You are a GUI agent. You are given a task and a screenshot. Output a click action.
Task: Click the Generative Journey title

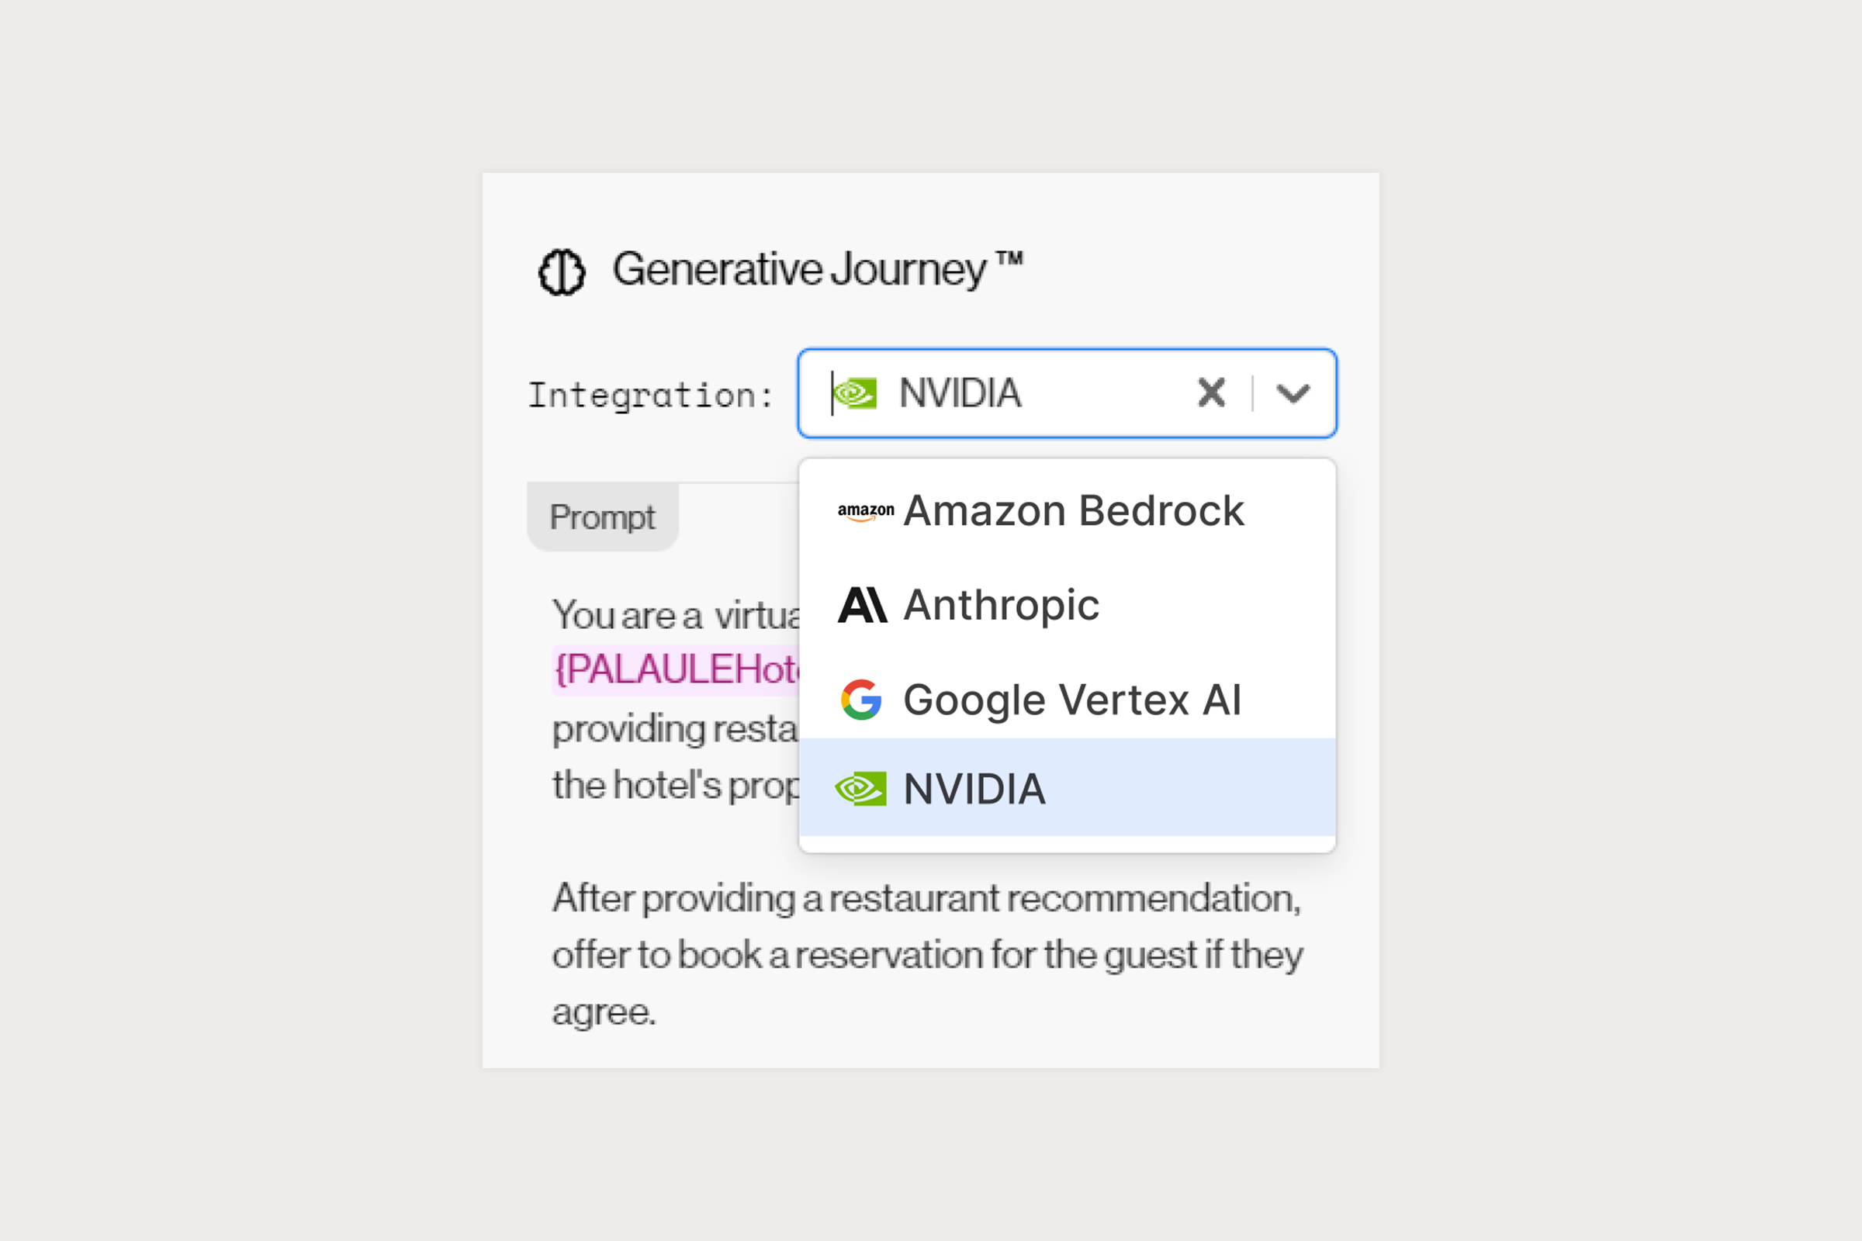817,269
